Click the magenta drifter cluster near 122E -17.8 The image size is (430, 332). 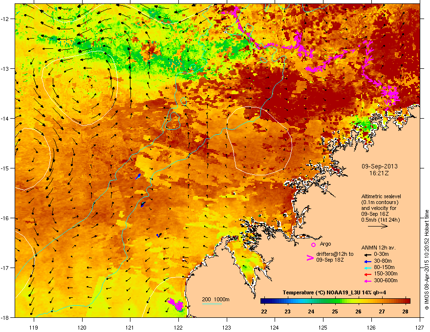point(176,304)
